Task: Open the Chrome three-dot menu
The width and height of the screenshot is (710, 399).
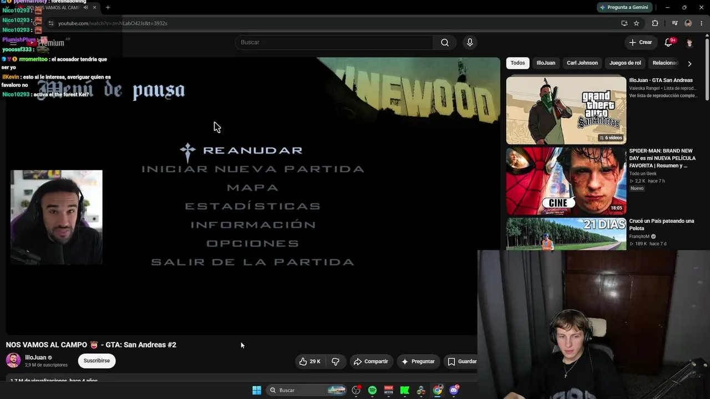Action: pos(701,23)
